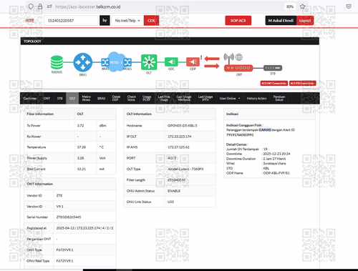358x271 pixels.
Task: Click the Witel value Surabaya Utara
Action: click(274, 164)
